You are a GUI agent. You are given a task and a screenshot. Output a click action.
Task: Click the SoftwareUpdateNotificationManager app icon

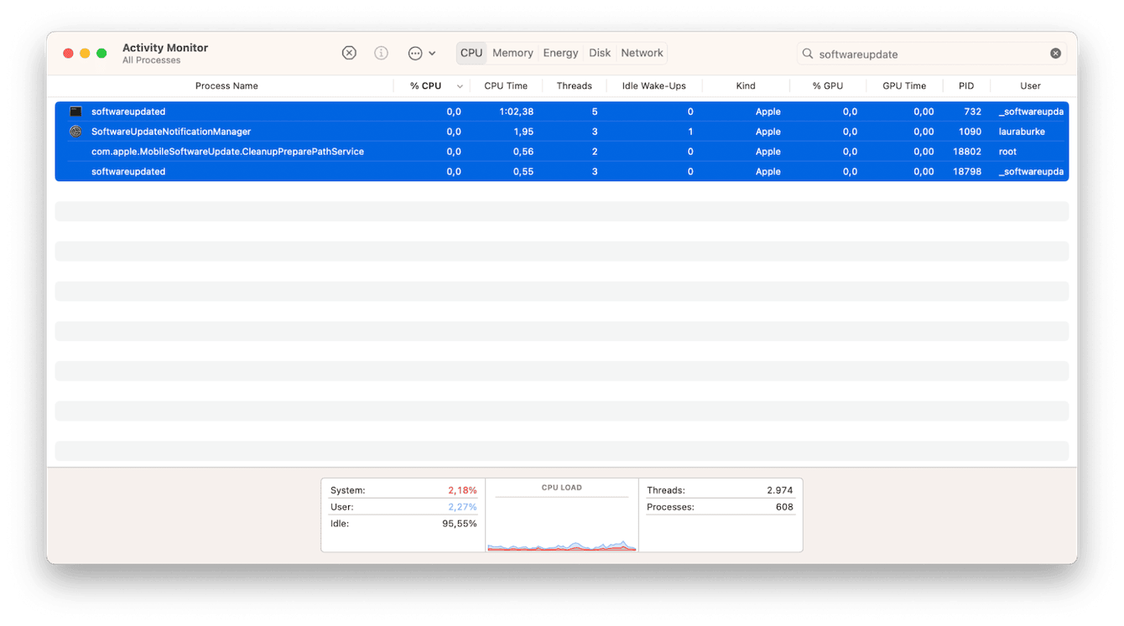75,131
